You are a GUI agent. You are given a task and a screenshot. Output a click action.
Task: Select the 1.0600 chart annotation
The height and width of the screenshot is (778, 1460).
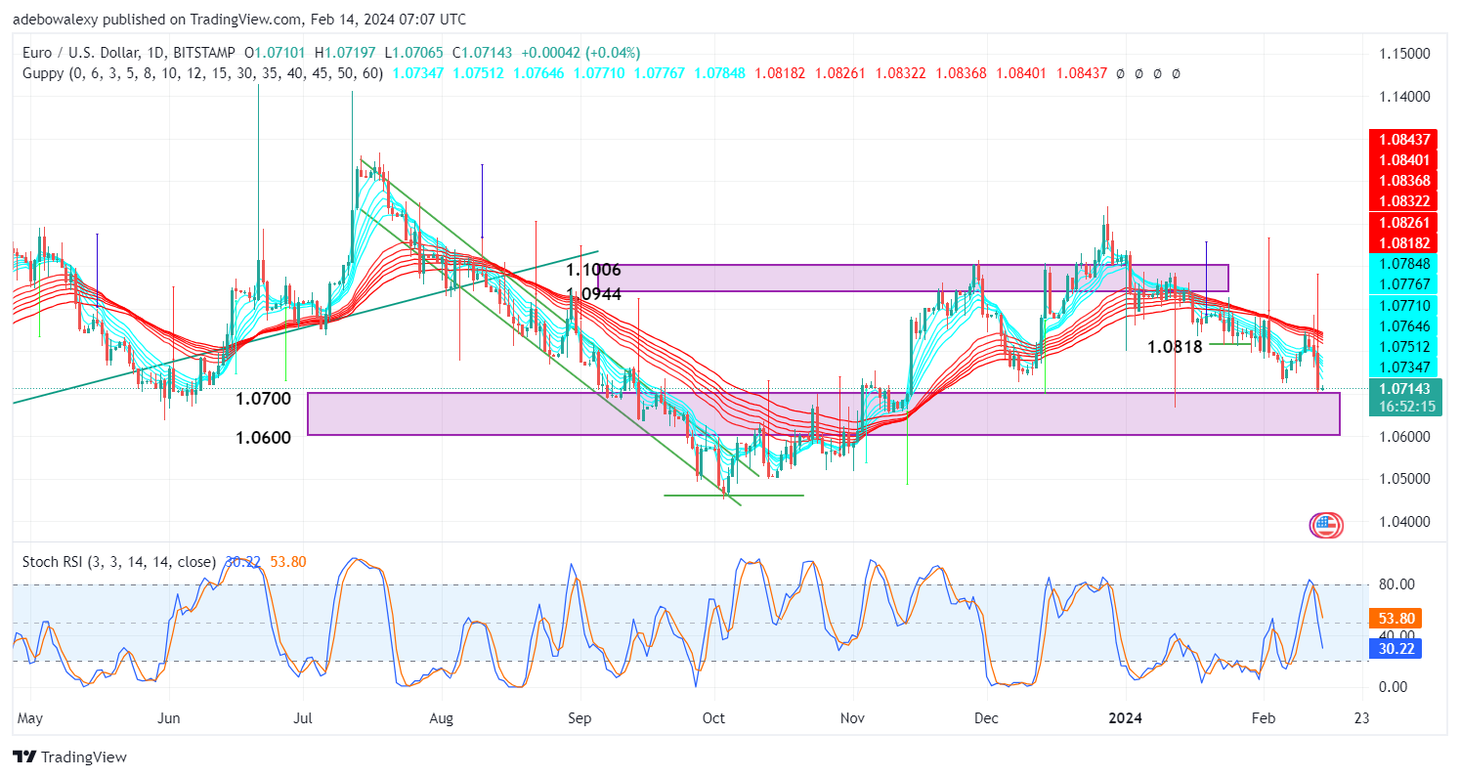coord(263,438)
